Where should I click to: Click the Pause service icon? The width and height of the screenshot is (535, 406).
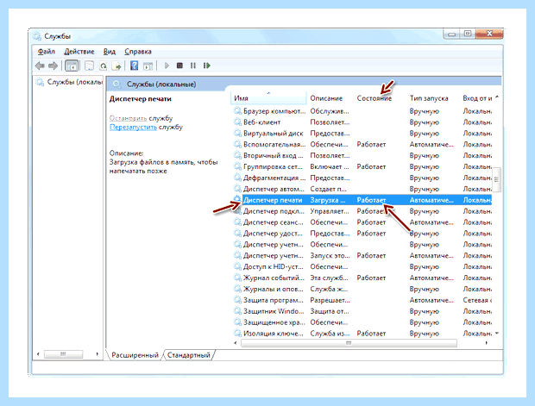tap(193, 66)
